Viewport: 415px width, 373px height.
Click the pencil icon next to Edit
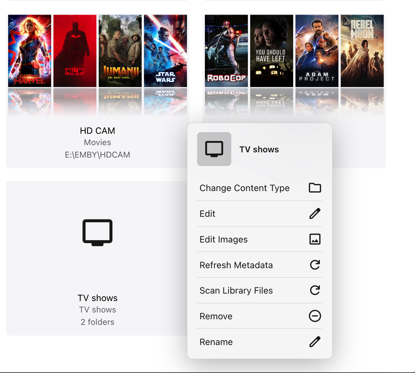pyautogui.click(x=315, y=214)
